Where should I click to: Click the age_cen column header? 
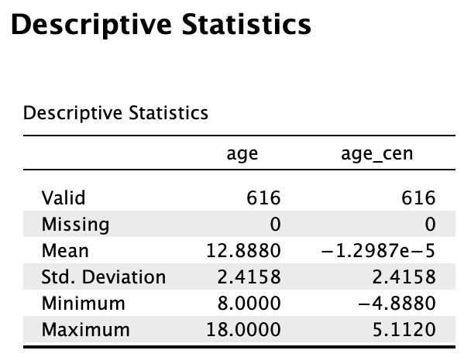click(377, 154)
